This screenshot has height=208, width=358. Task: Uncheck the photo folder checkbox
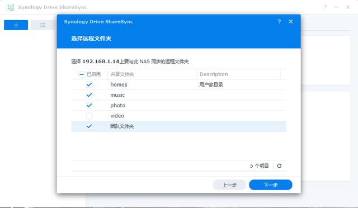click(x=89, y=106)
